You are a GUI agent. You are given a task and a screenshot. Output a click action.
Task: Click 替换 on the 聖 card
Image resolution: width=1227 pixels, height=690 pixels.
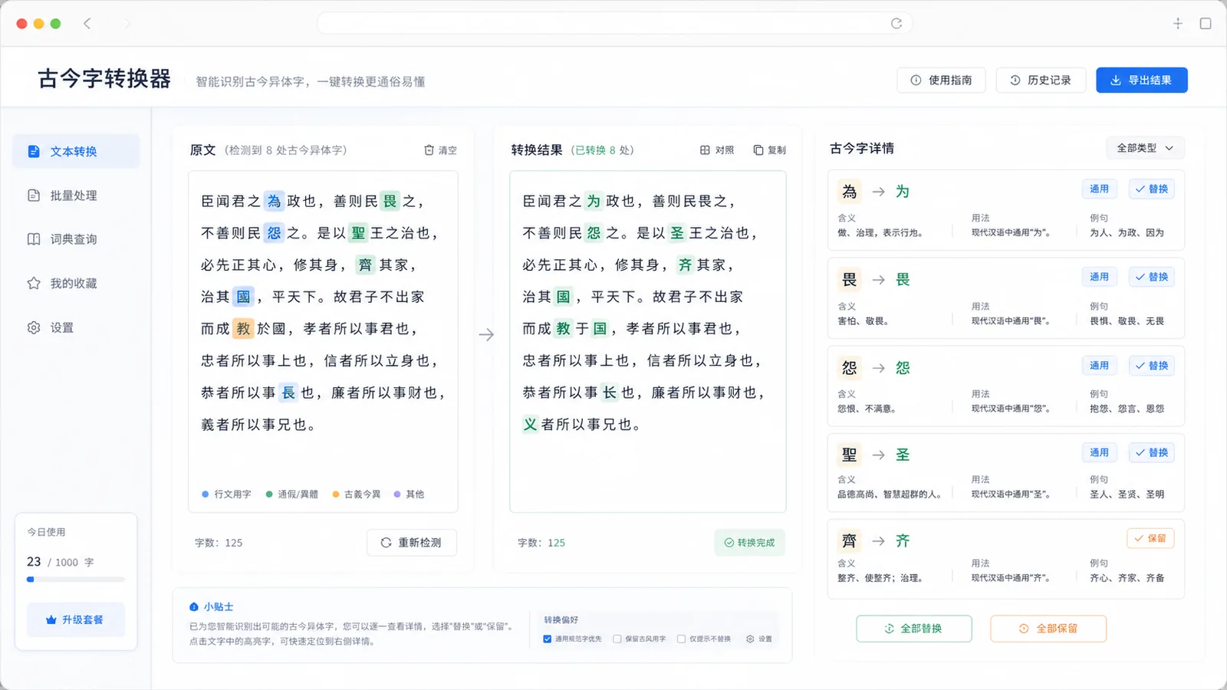coord(1151,452)
